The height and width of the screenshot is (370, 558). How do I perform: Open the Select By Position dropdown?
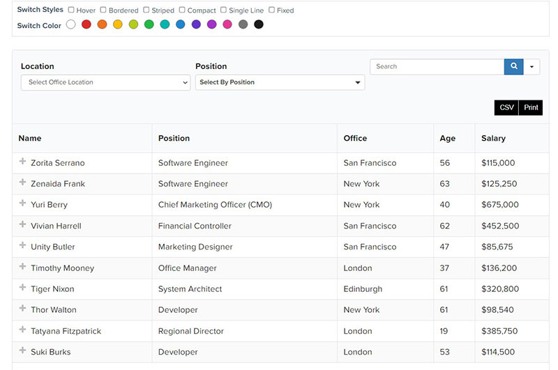280,82
